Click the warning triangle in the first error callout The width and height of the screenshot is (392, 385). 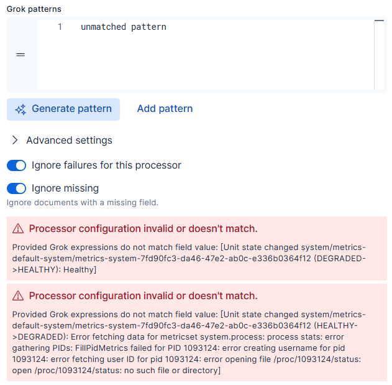coord(18,228)
